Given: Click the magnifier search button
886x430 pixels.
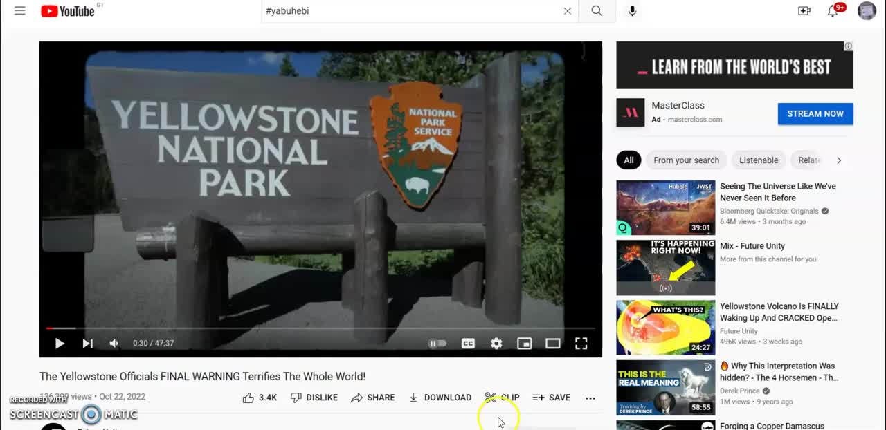Looking at the screenshot, I should point(597,11).
